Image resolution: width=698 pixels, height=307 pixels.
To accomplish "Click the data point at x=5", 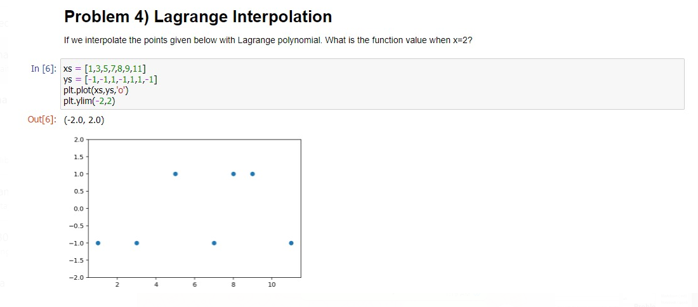I will [x=175, y=174].
